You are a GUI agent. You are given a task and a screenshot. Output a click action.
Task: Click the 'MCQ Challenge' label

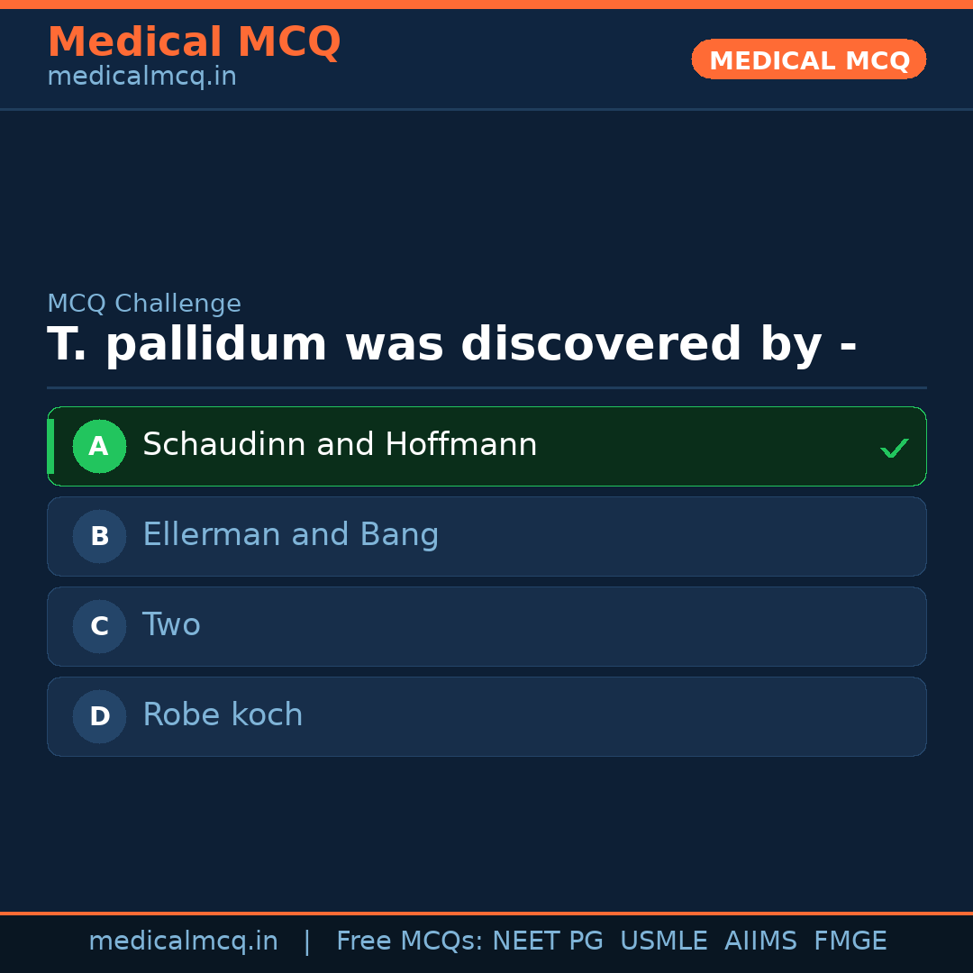click(144, 305)
